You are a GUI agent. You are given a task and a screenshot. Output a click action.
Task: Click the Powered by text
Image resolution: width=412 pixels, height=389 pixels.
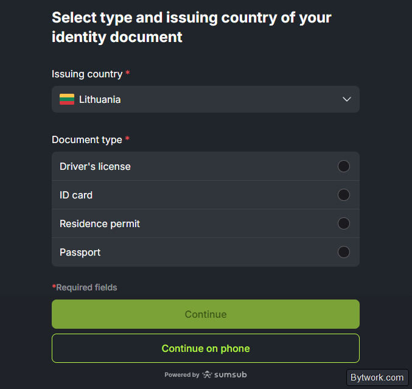pyautogui.click(x=181, y=375)
